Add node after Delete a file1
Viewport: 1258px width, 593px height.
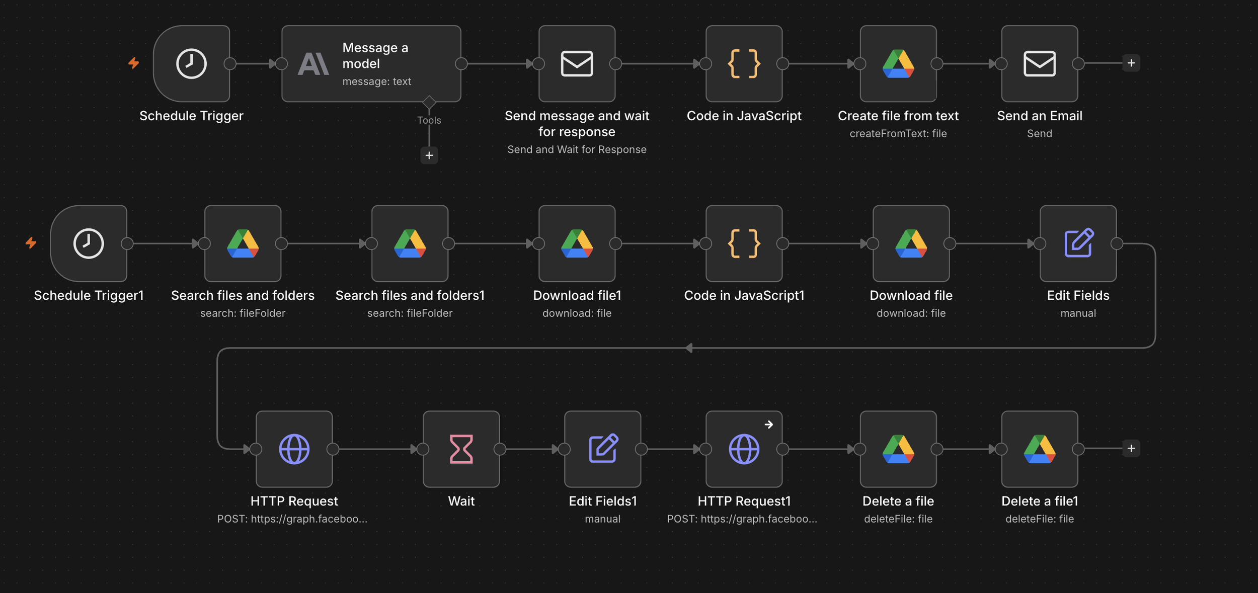1131,448
